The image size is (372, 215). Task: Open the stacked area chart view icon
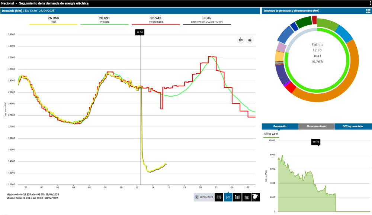tap(246, 197)
